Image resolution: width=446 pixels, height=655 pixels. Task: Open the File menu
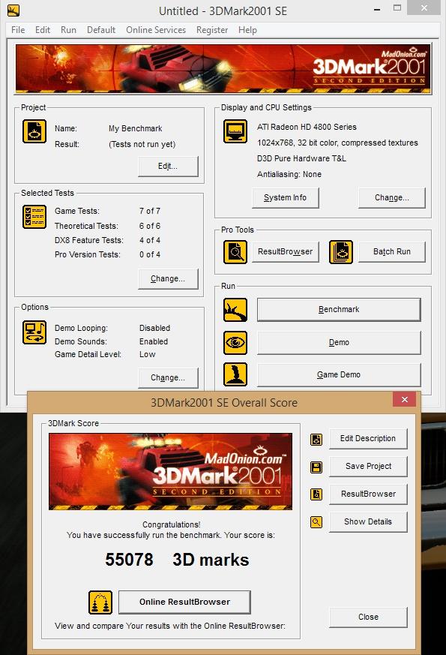point(18,30)
